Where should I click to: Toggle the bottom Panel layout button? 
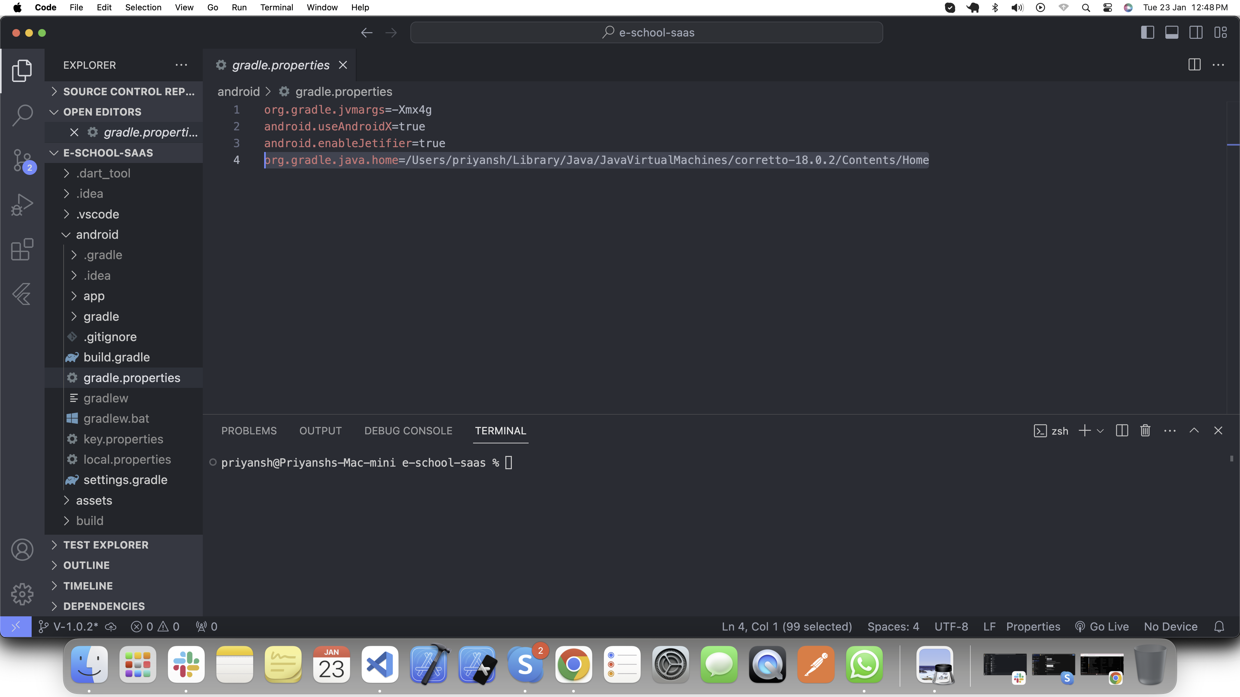click(x=1172, y=33)
